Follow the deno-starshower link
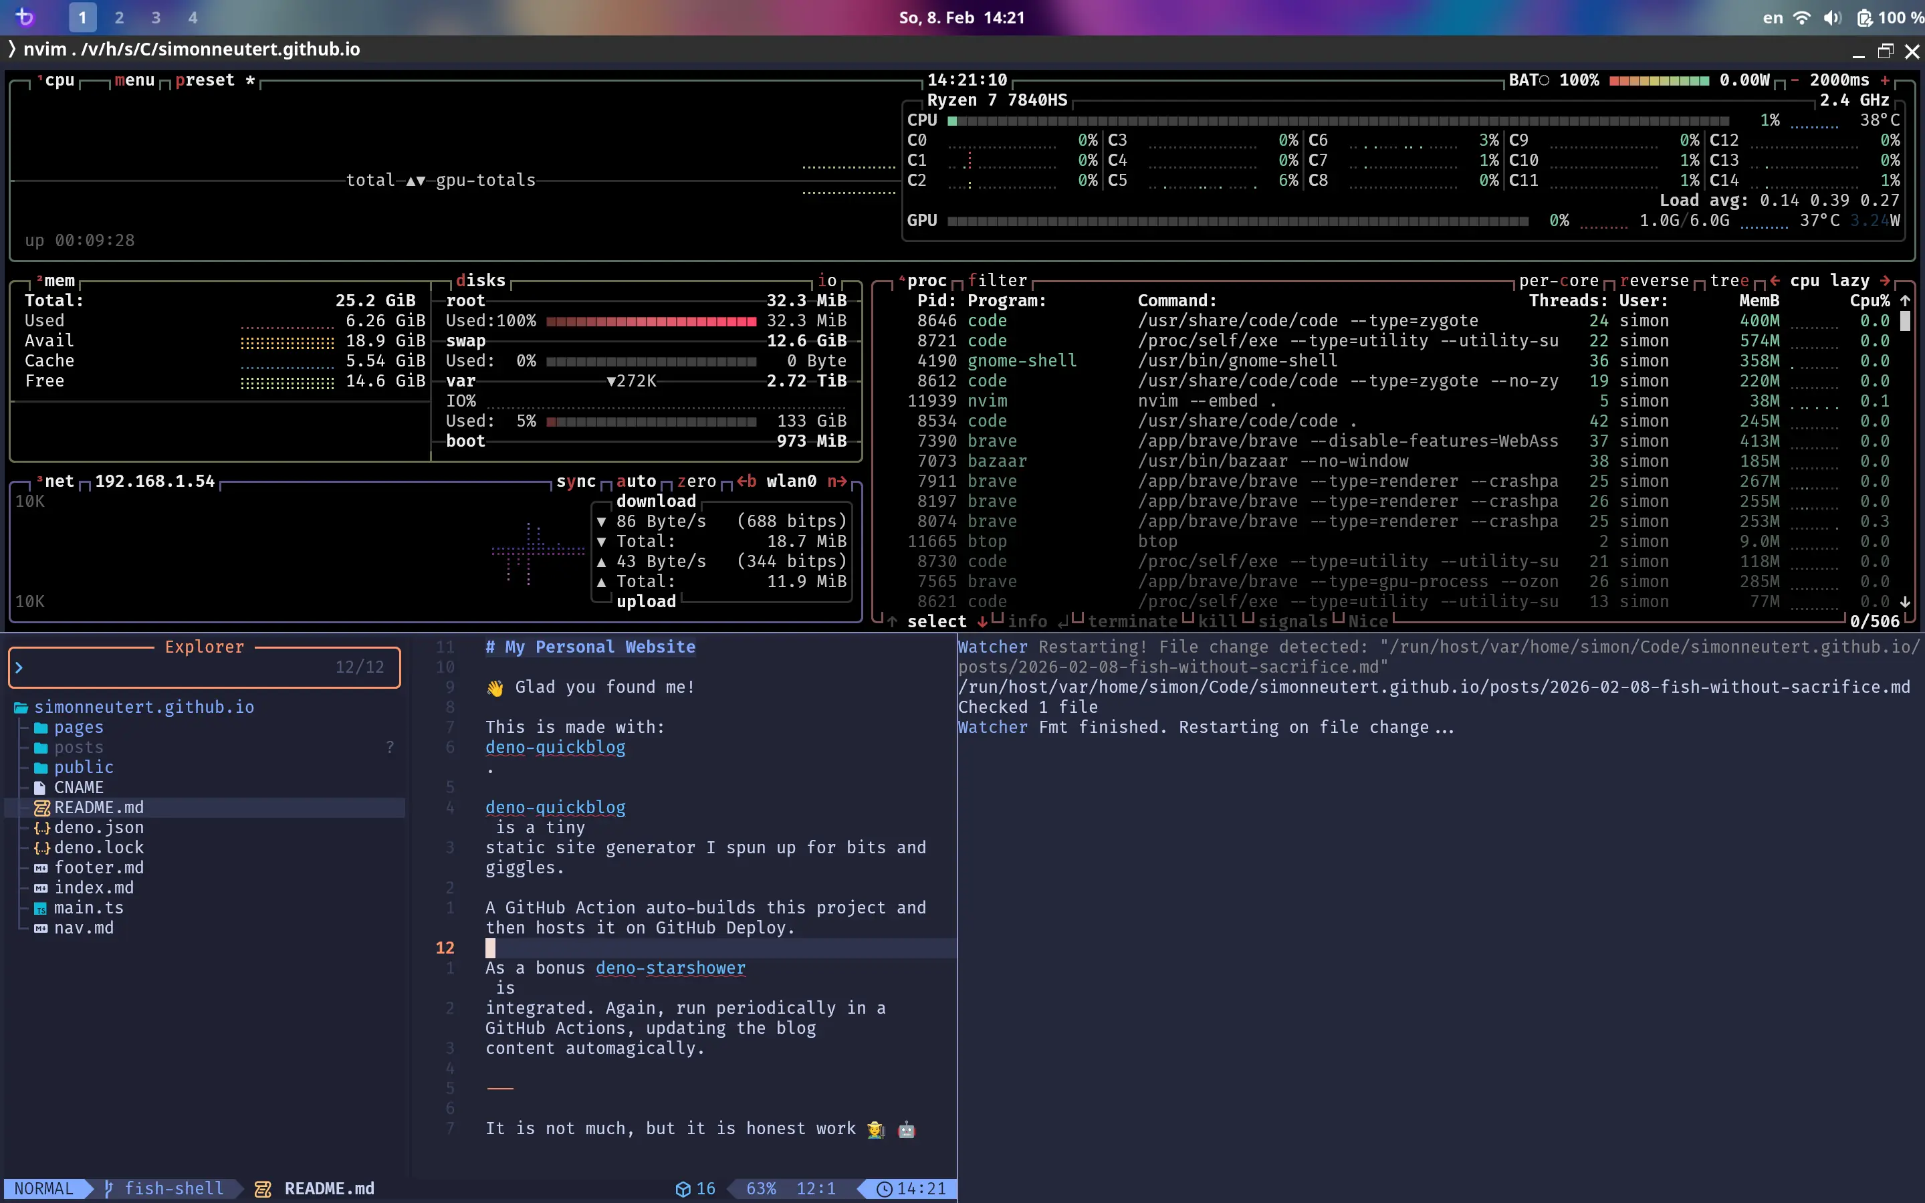 [x=670, y=968]
